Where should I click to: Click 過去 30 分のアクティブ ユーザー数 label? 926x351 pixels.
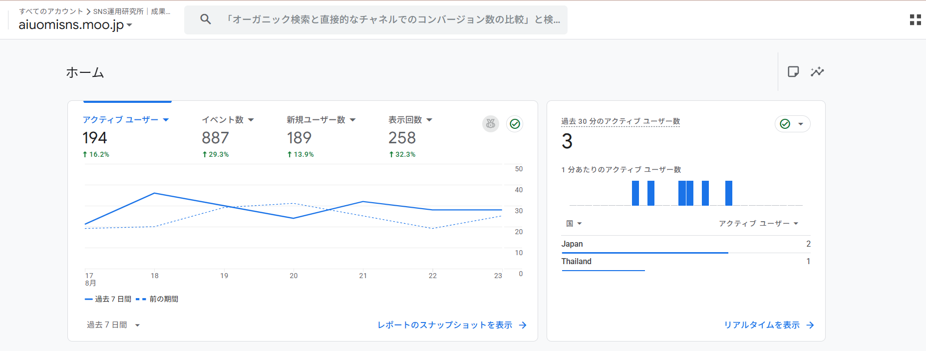pos(620,121)
